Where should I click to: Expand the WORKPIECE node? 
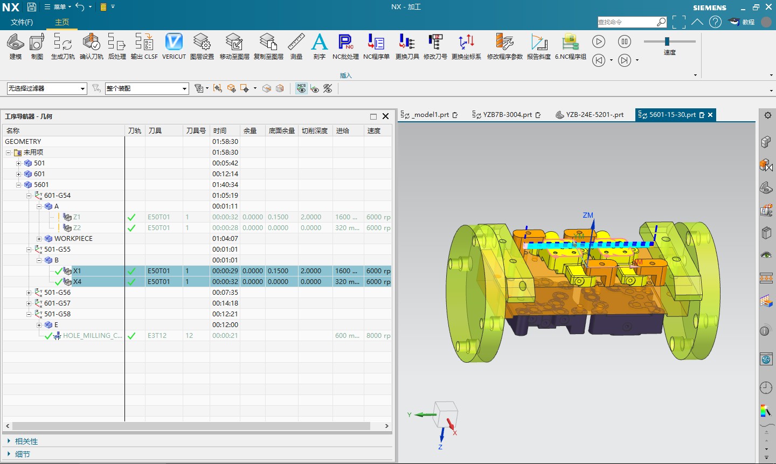coord(39,239)
